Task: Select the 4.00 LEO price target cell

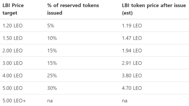Action: pos(12,76)
